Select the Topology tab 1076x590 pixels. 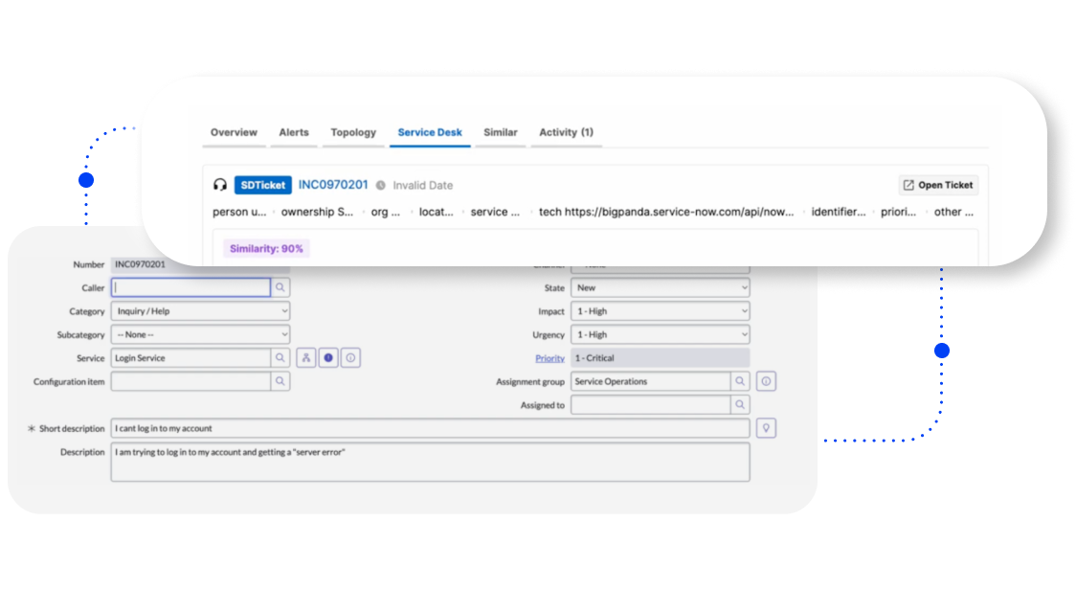click(353, 132)
